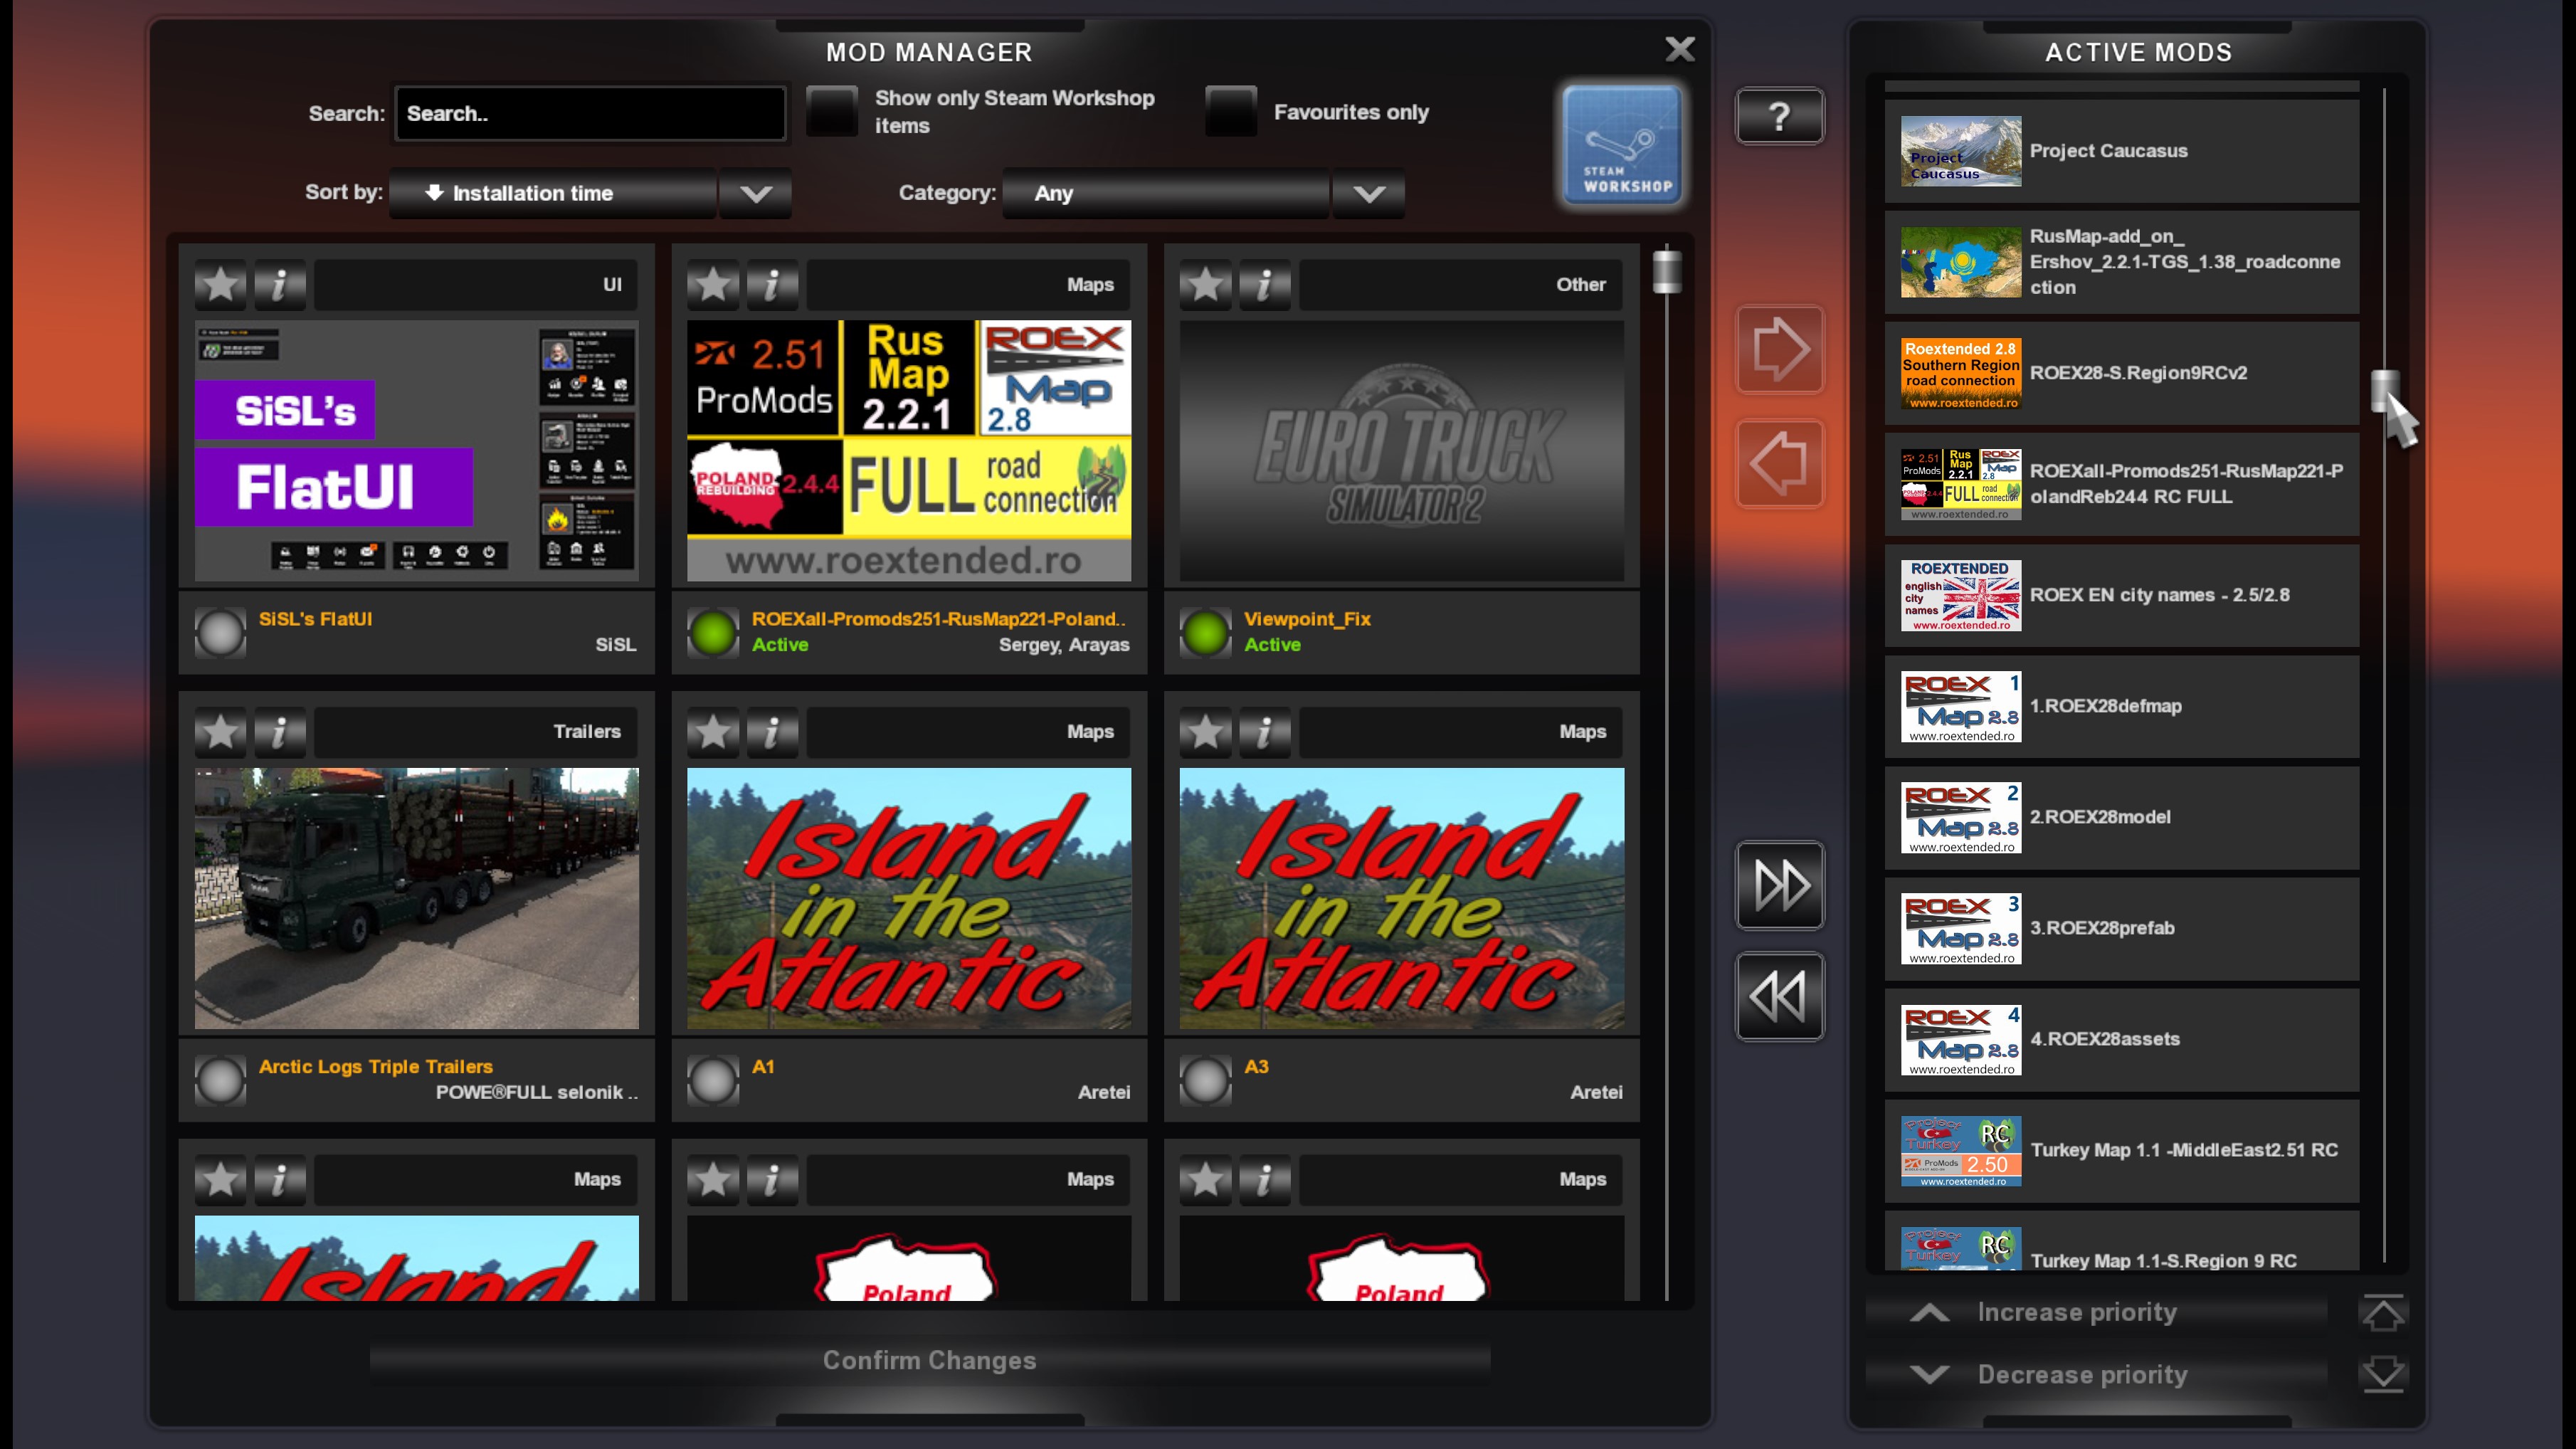Select ROEX EN city names active mod

pos(2121,595)
